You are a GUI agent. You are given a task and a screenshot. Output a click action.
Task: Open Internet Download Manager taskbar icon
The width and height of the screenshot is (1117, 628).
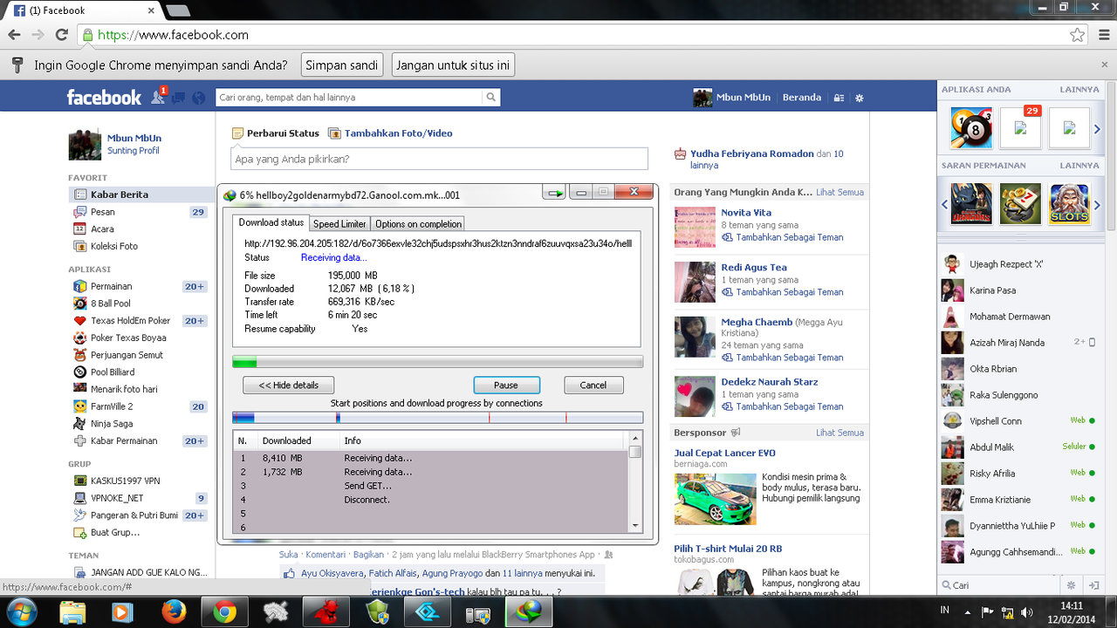[529, 612]
